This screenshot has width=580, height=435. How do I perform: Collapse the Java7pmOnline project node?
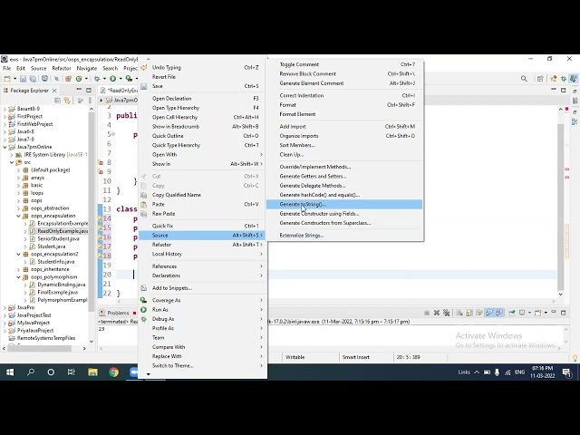(x=4, y=147)
